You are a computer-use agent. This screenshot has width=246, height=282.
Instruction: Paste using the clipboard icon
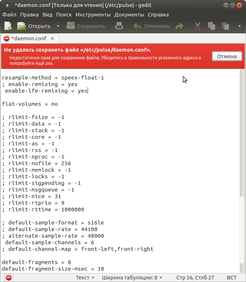tap(225, 26)
